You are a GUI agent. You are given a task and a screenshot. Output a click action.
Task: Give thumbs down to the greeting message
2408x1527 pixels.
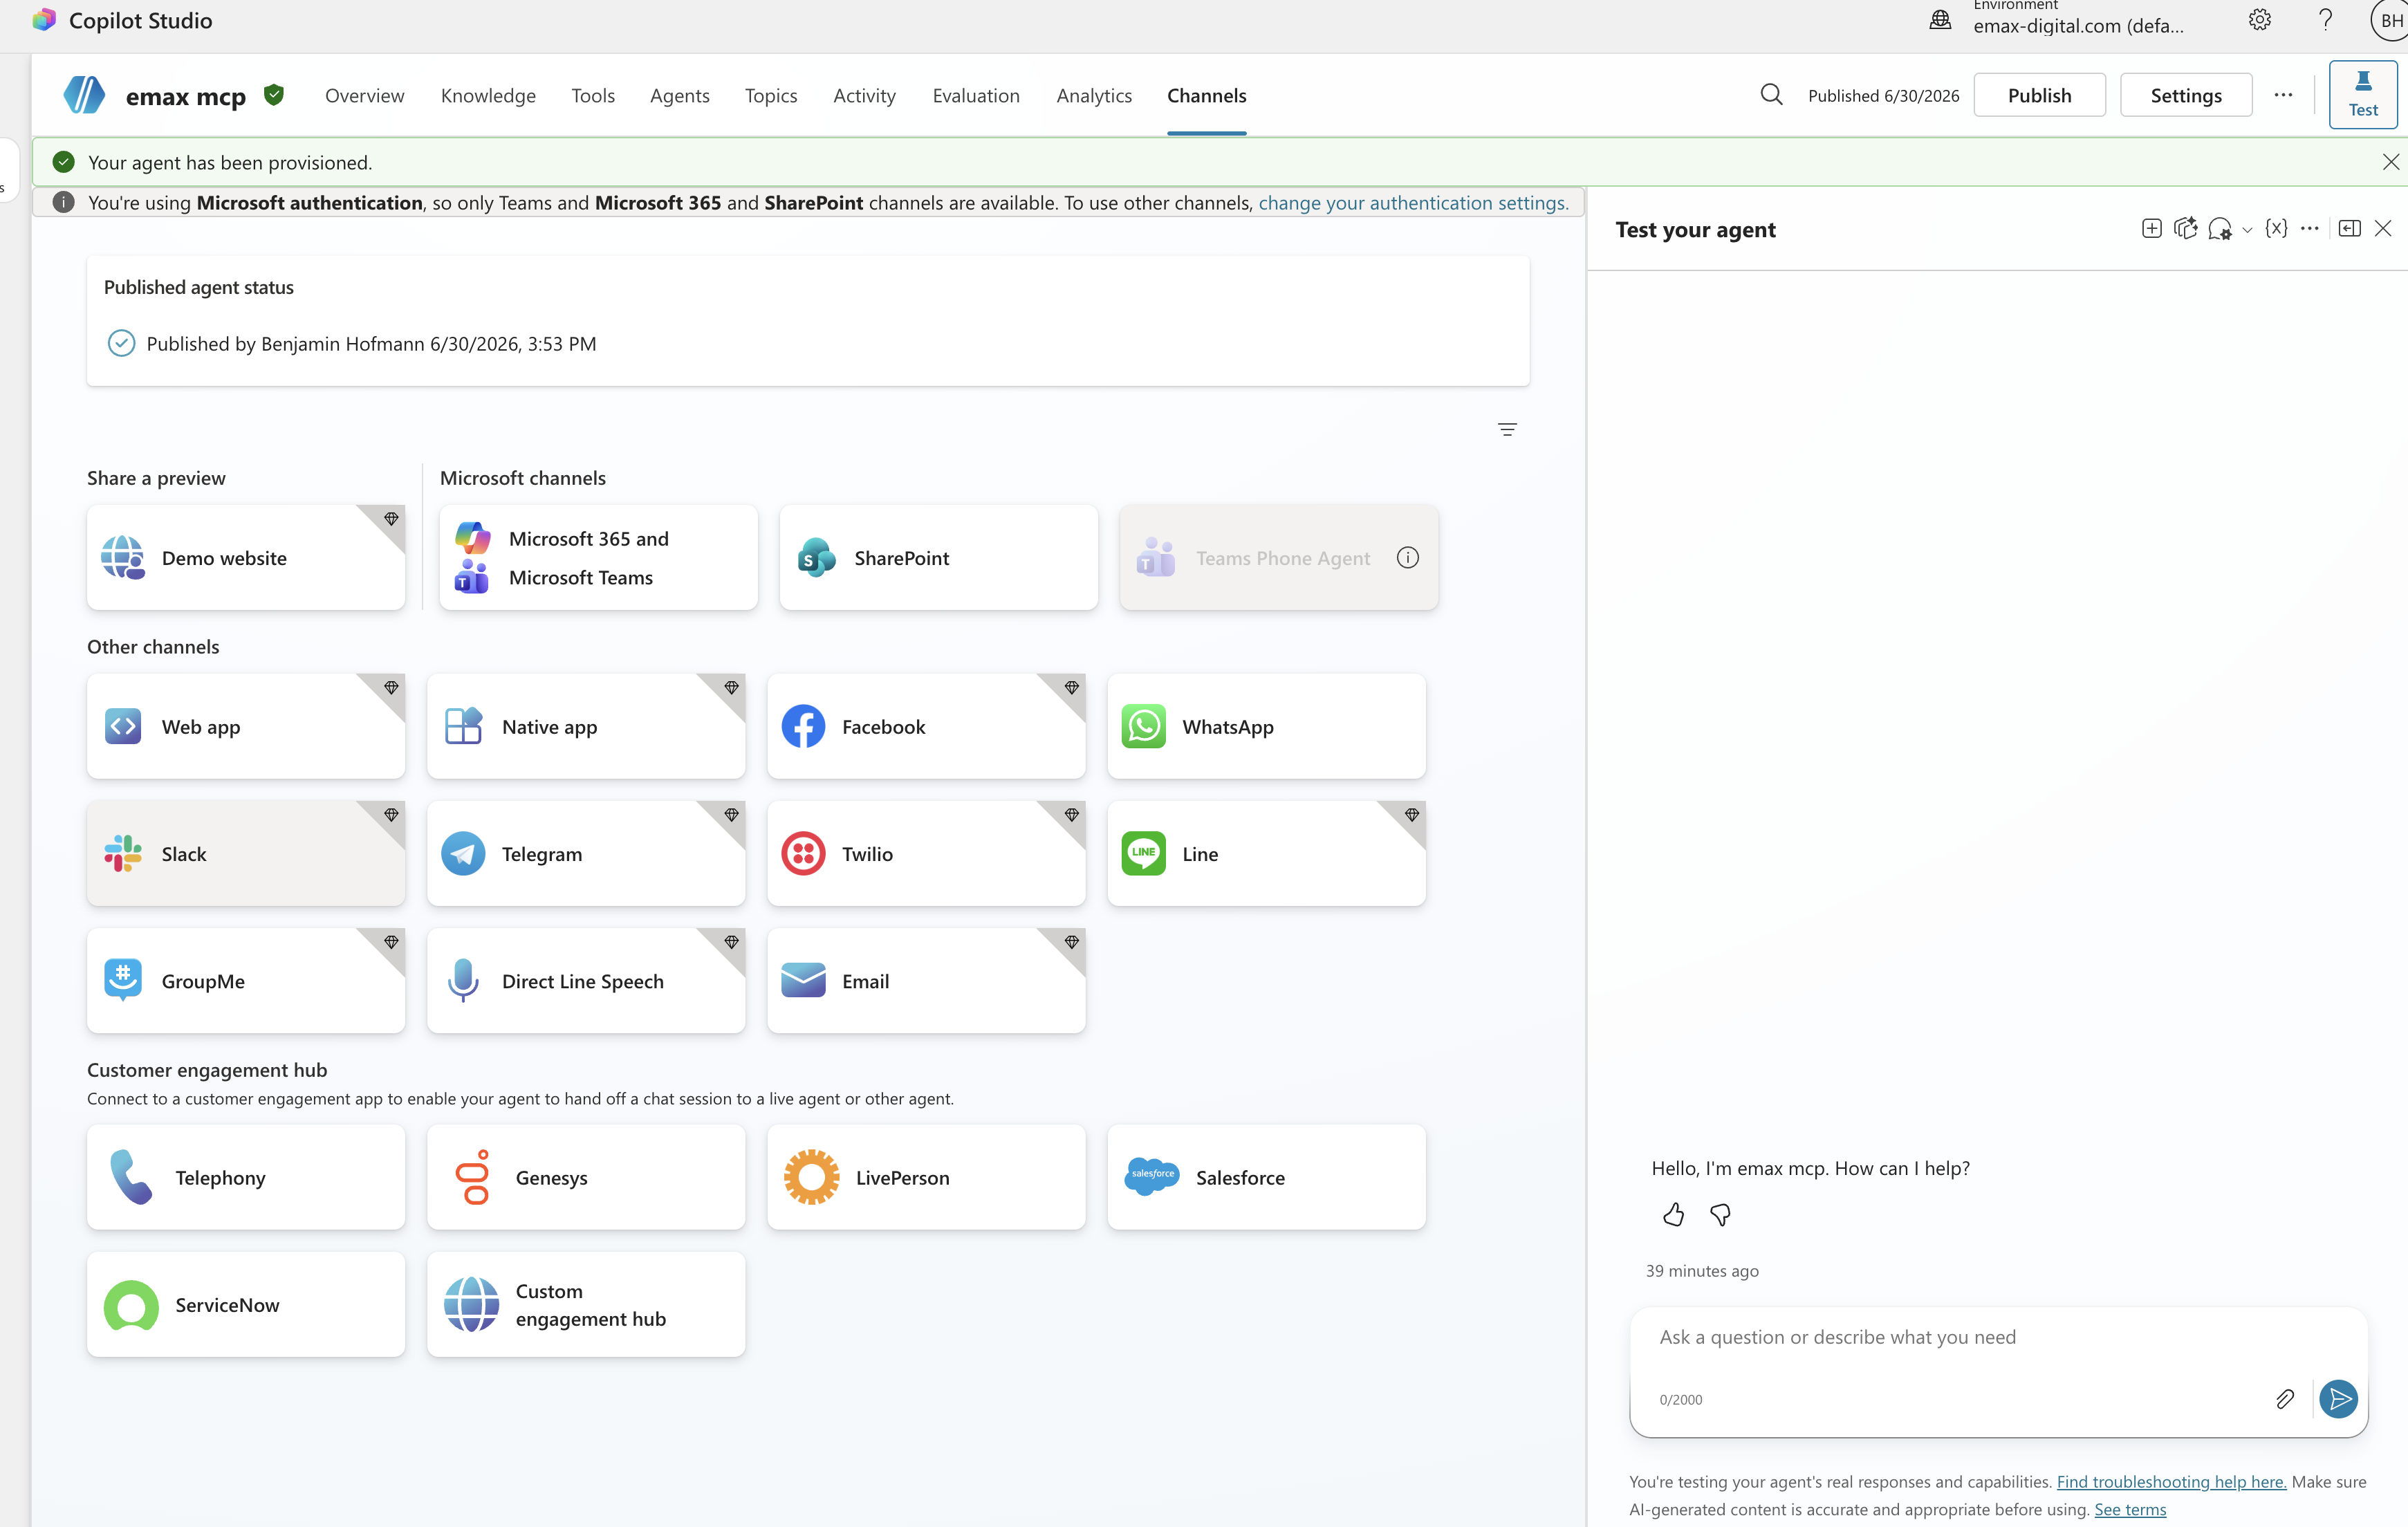pos(1720,1215)
